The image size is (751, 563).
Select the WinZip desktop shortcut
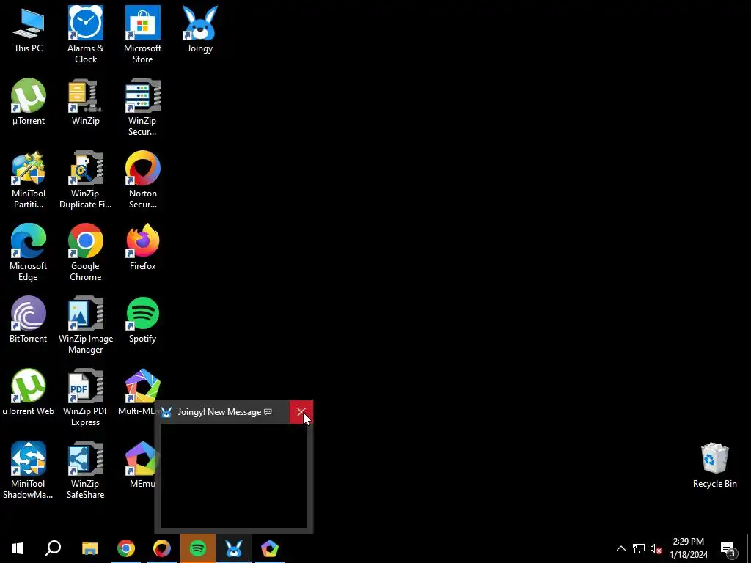coord(86,103)
